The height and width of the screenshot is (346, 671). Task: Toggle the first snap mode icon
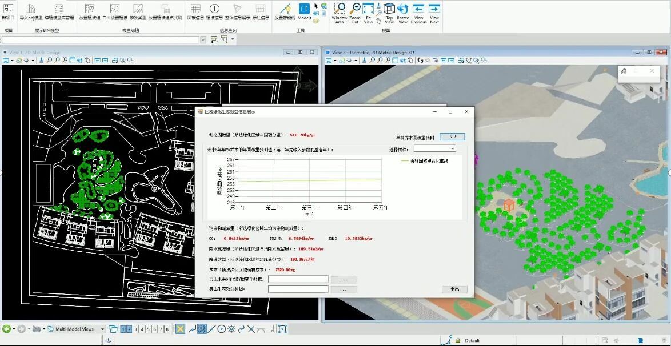[x=180, y=329]
